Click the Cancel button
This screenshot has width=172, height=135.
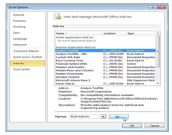pos(154,126)
